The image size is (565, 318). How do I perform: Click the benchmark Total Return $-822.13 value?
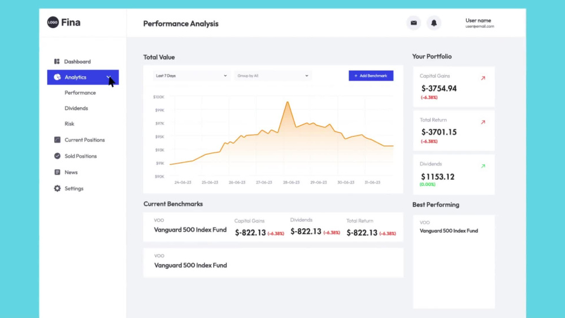pos(362,233)
